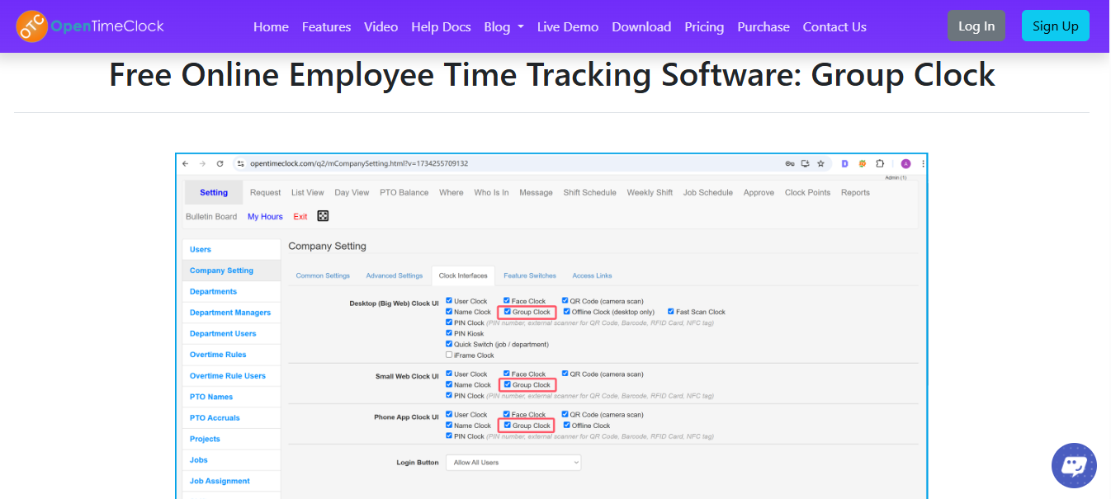The image size is (1111, 499).
Task: Switch to the Clock Interfaces tab
Action: (463, 275)
